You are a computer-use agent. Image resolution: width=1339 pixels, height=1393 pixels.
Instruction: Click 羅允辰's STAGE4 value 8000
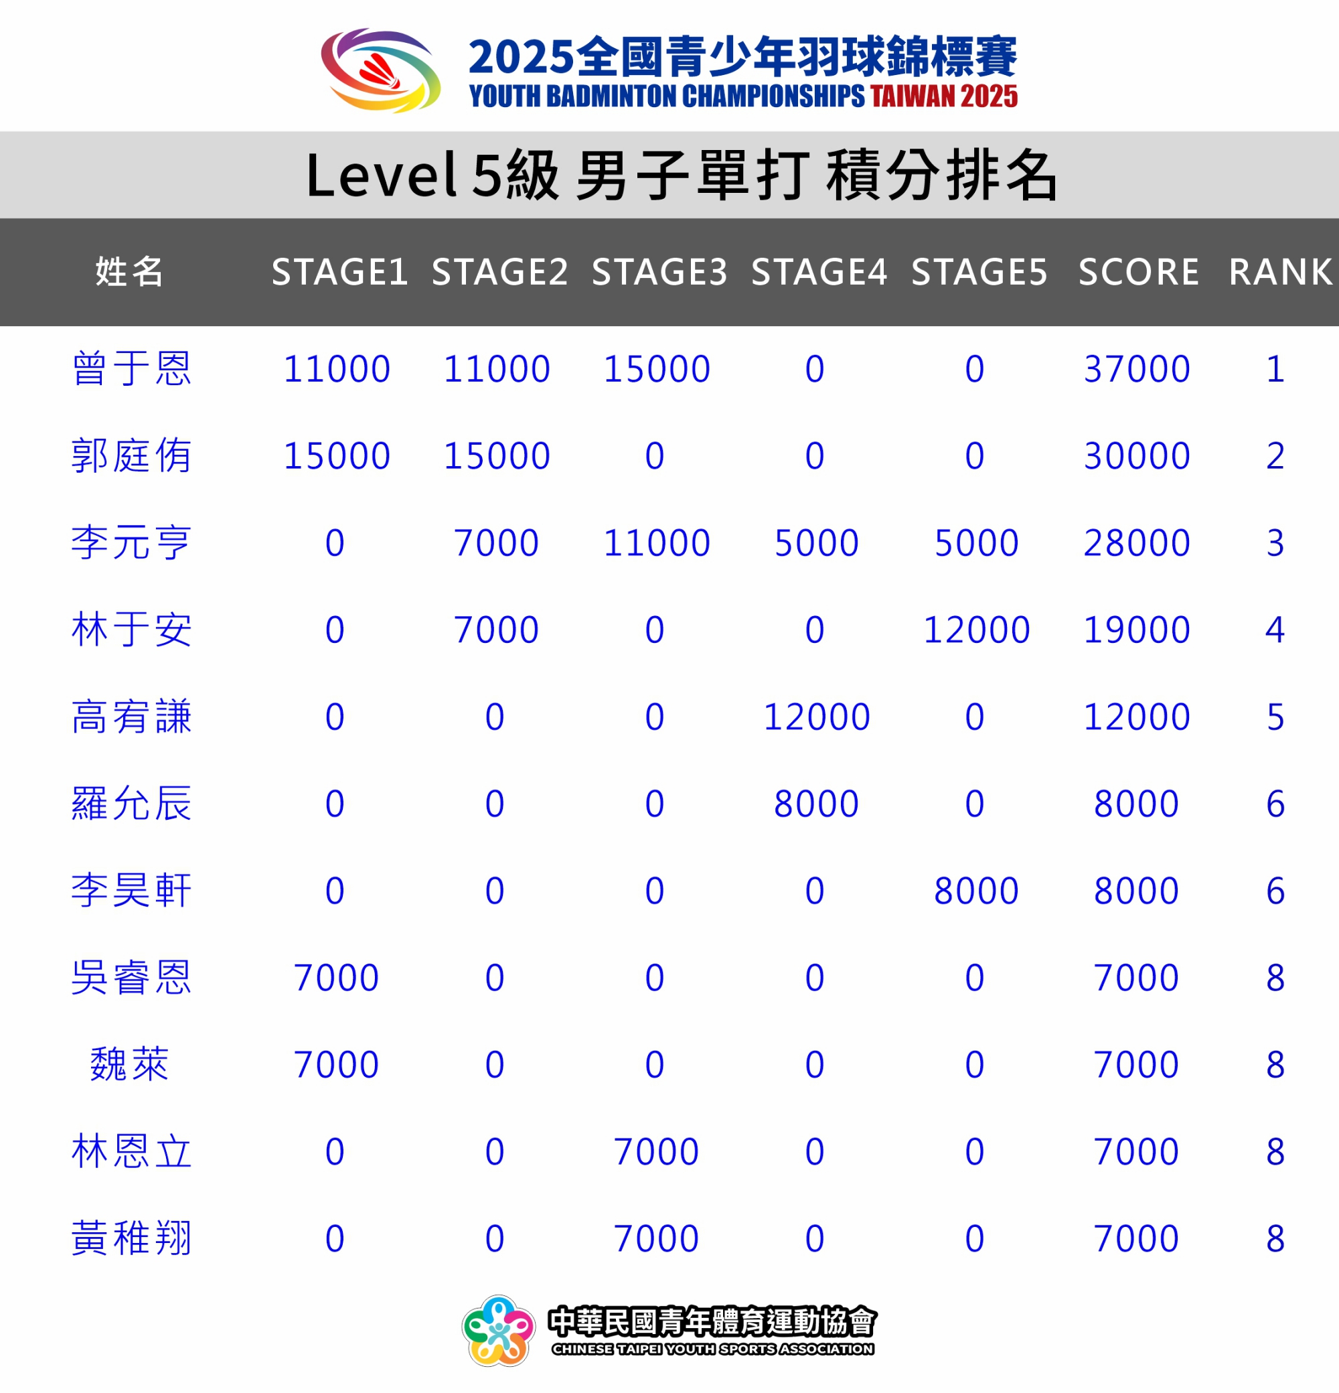[816, 804]
